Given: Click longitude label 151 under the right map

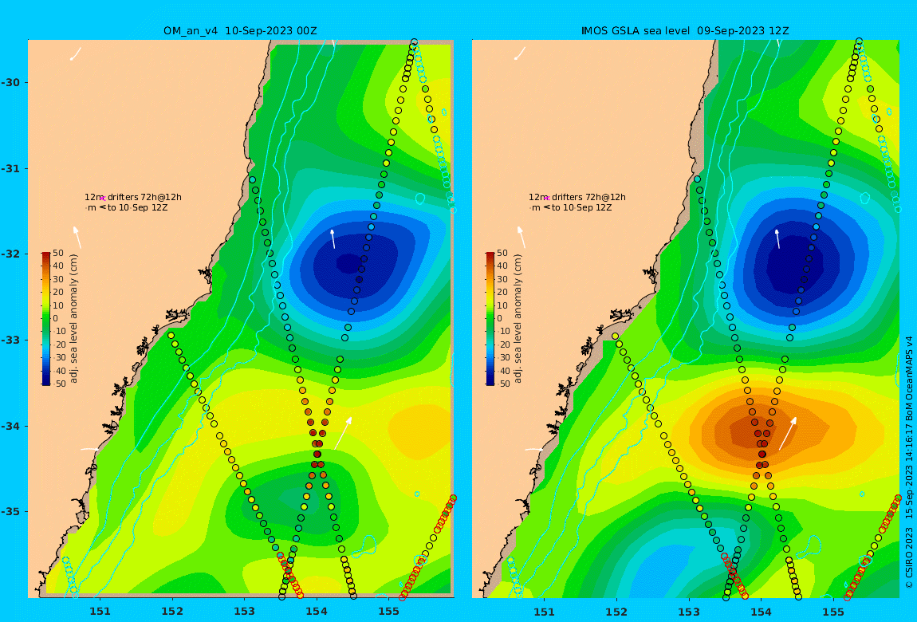Looking at the screenshot, I should (x=544, y=612).
